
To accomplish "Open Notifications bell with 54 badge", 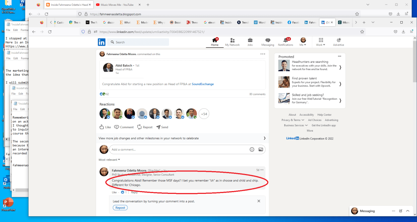I will (x=285, y=42).
